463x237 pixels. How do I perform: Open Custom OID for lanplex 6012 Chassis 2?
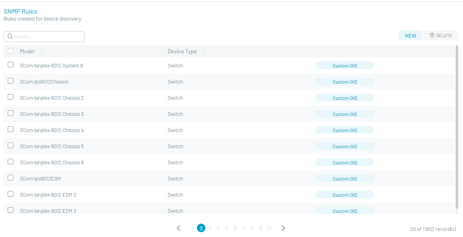pos(345,98)
